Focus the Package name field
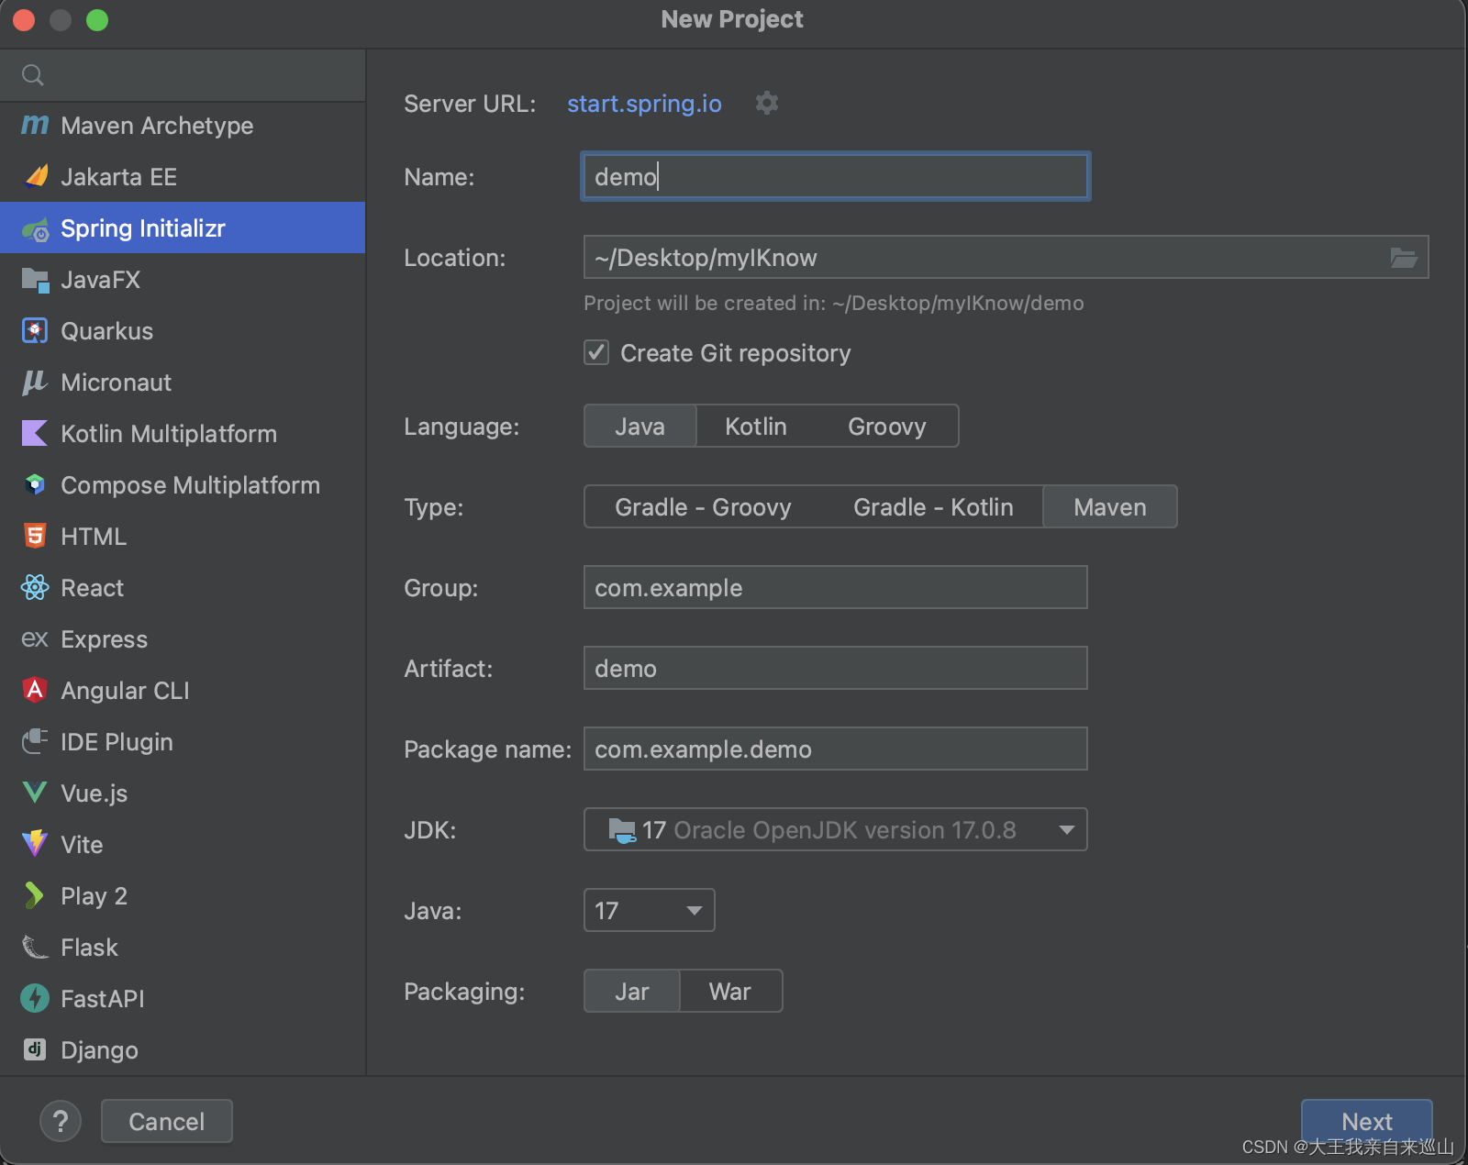1468x1165 pixels. (x=835, y=749)
